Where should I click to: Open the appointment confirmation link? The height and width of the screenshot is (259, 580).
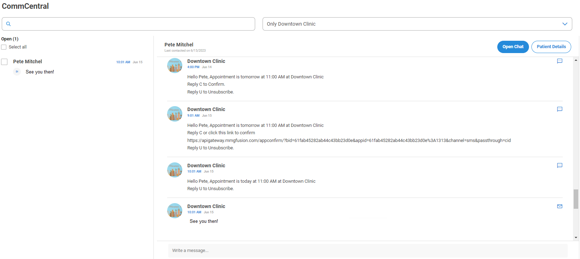click(x=348, y=141)
